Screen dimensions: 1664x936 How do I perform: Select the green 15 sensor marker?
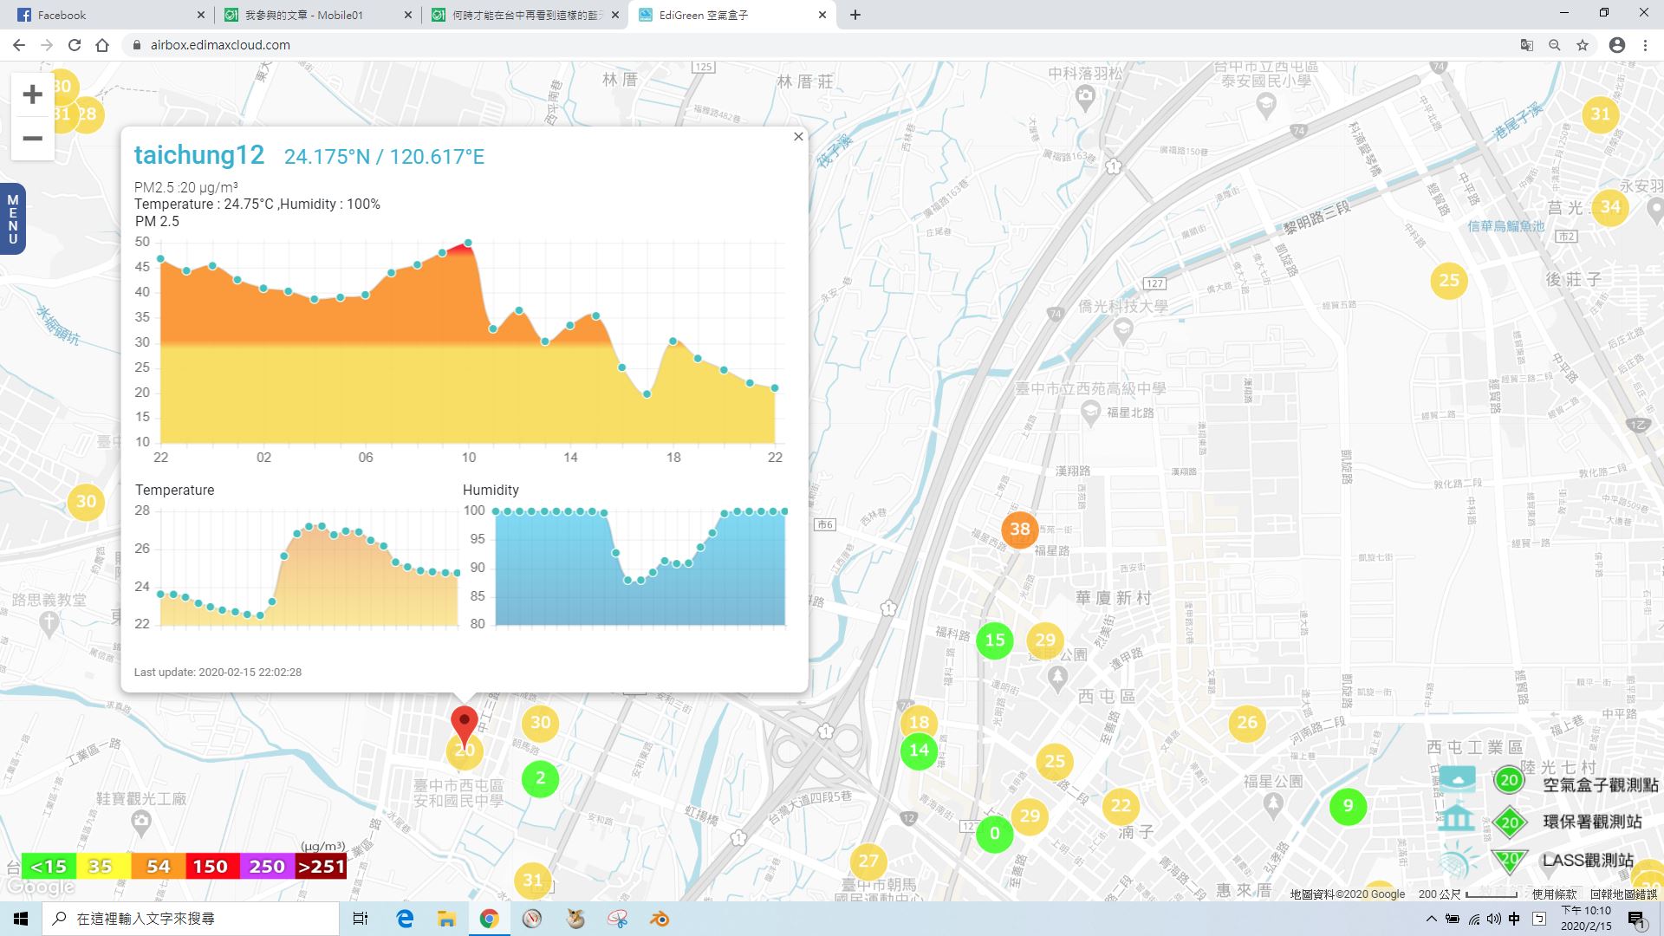pos(994,640)
